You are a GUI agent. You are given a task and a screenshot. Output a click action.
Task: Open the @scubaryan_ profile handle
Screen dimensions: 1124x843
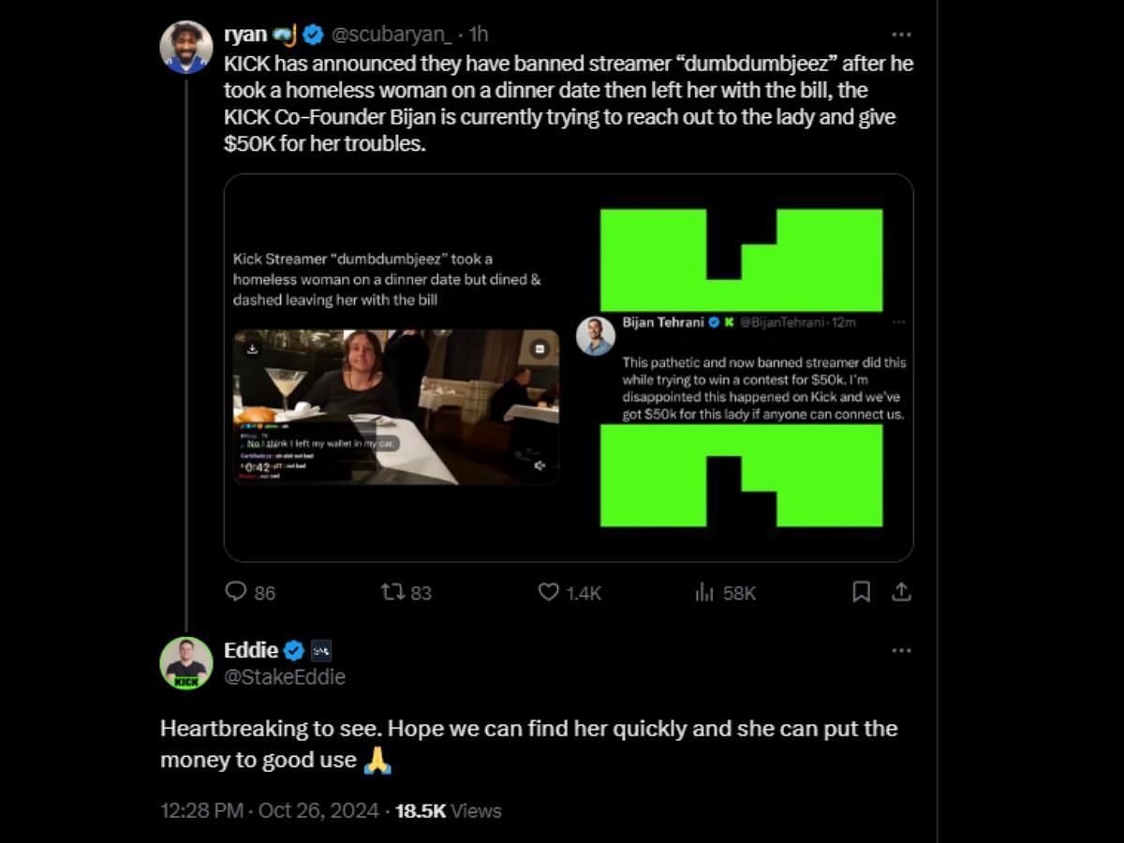click(x=392, y=35)
